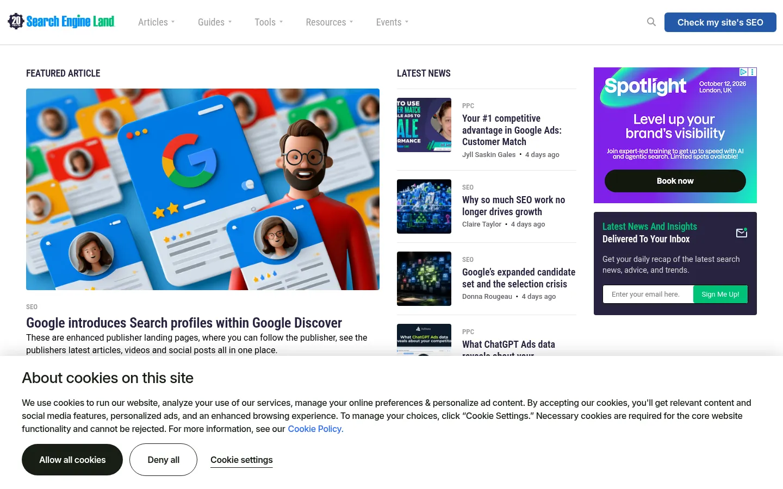Open the Cookie Policy link
This screenshot has height=489, width=783.
pos(315,429)
